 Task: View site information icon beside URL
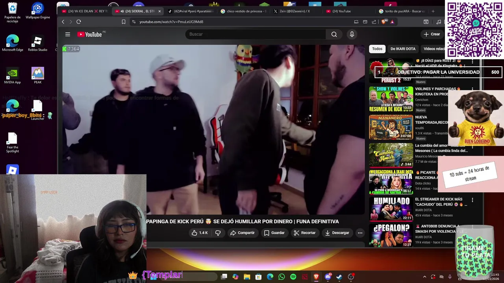tap(133, 22)
